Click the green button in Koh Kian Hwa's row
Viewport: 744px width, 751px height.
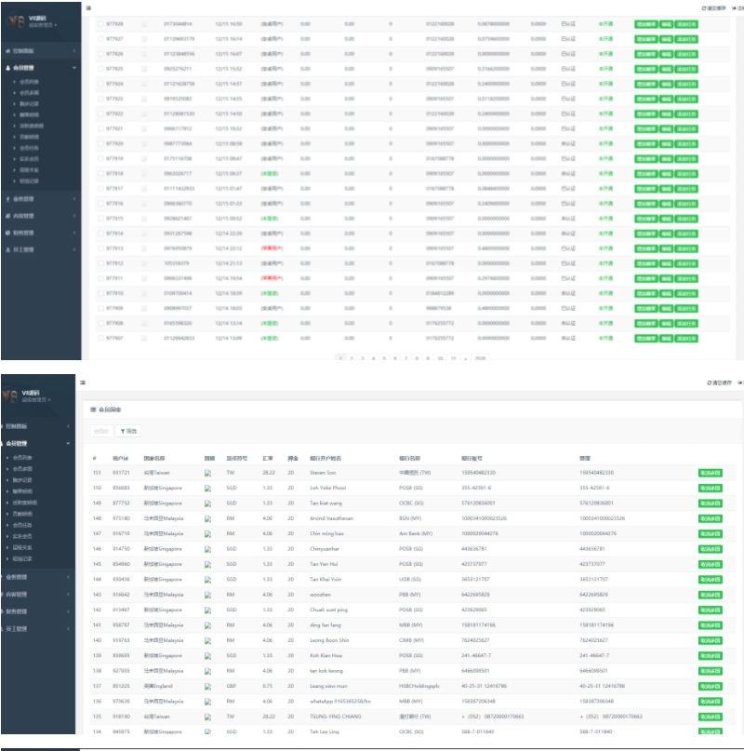pos(711,655)
